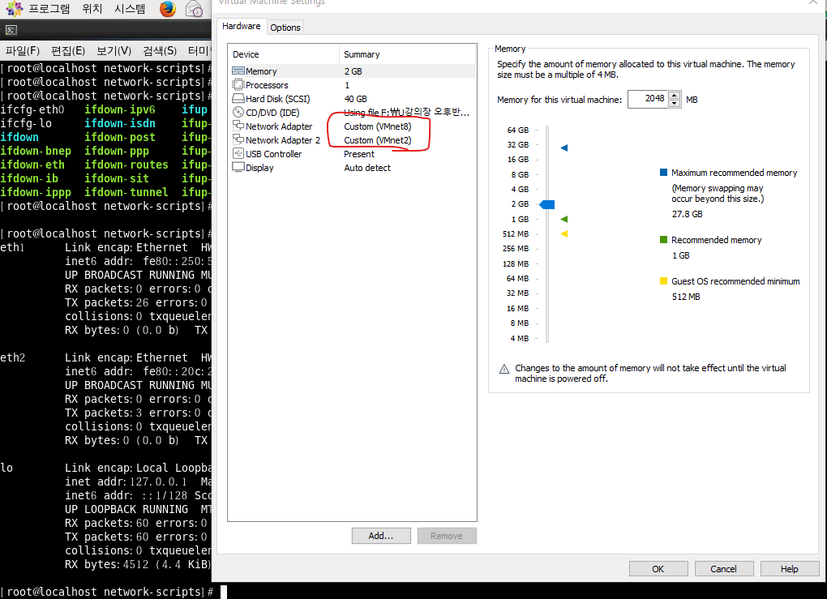
Task: Decrease memory with the down spinner arrow
Action: pos(675,104)
